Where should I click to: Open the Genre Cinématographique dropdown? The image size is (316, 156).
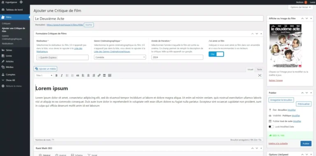(120, 57)
